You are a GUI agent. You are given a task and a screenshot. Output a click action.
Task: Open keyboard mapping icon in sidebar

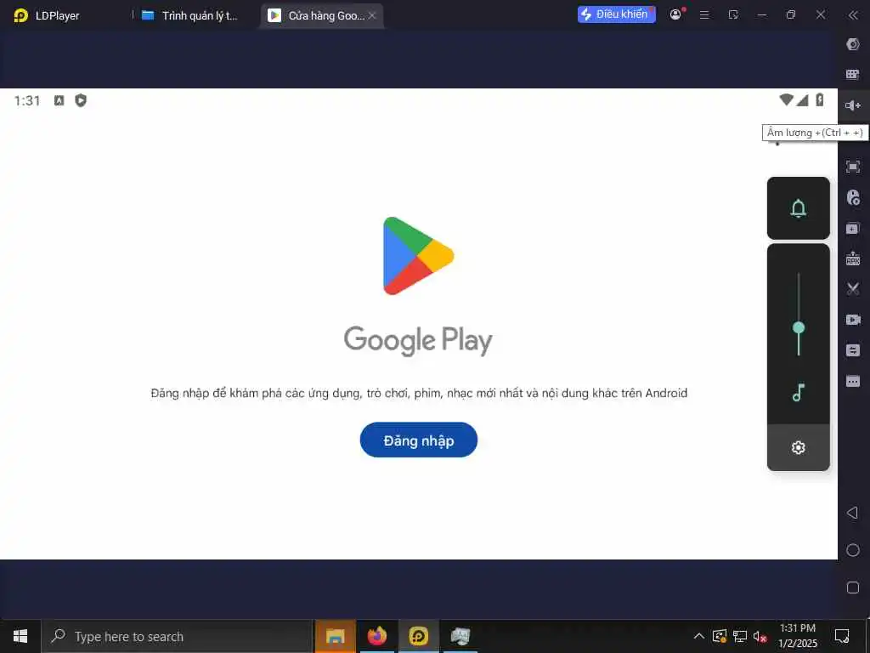pos(853,75)
